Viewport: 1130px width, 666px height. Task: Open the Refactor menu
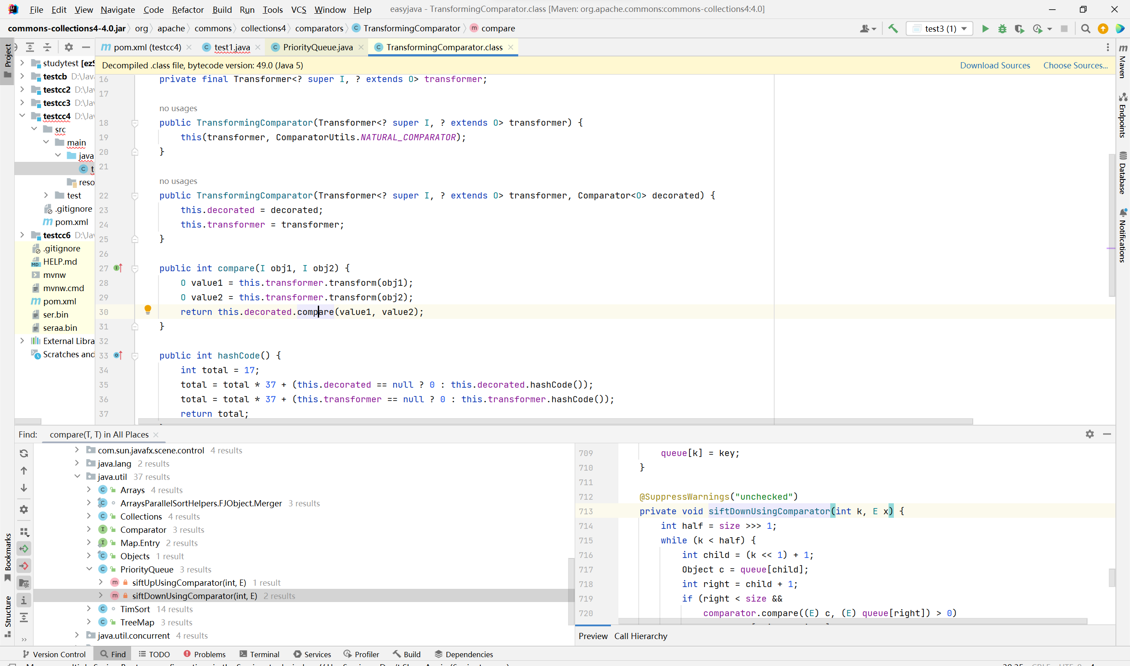pyautogui.click(x=188, y=9)
